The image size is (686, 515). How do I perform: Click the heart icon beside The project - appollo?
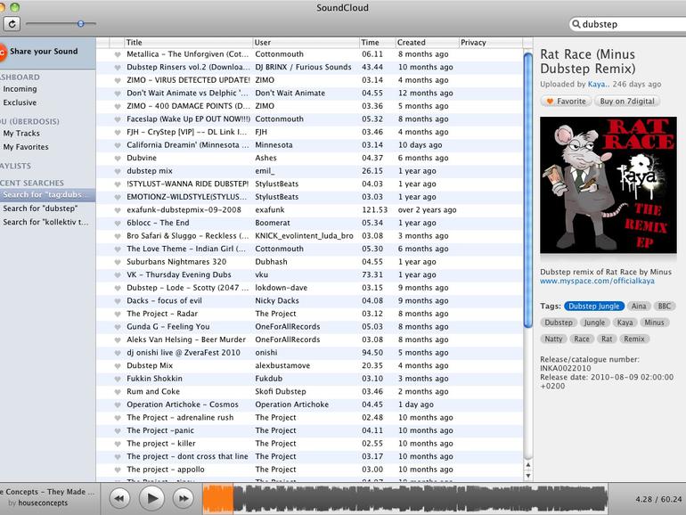pyautogui.click(x=118, y=470)
